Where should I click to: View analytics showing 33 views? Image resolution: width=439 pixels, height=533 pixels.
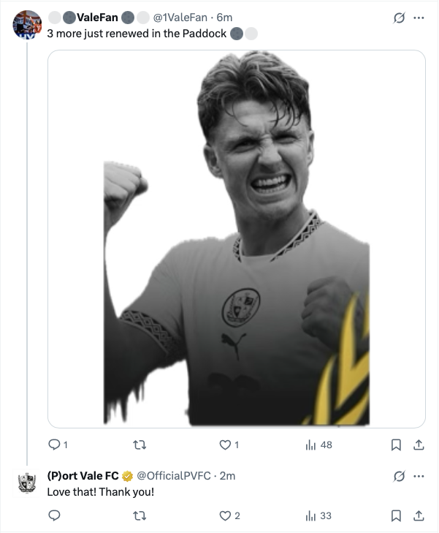pos(318,515)
